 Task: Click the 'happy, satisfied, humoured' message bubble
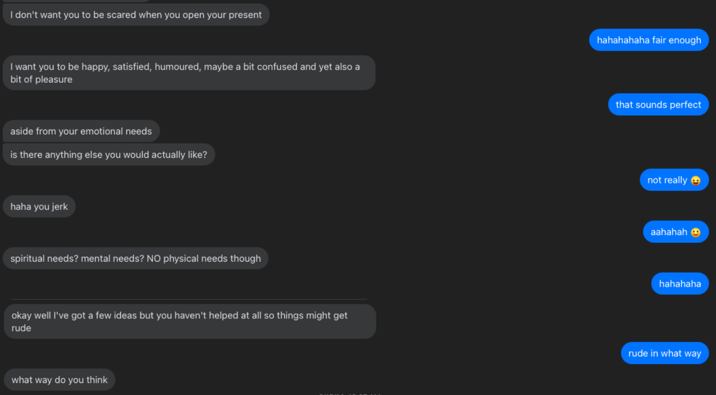tap(189, 73)
